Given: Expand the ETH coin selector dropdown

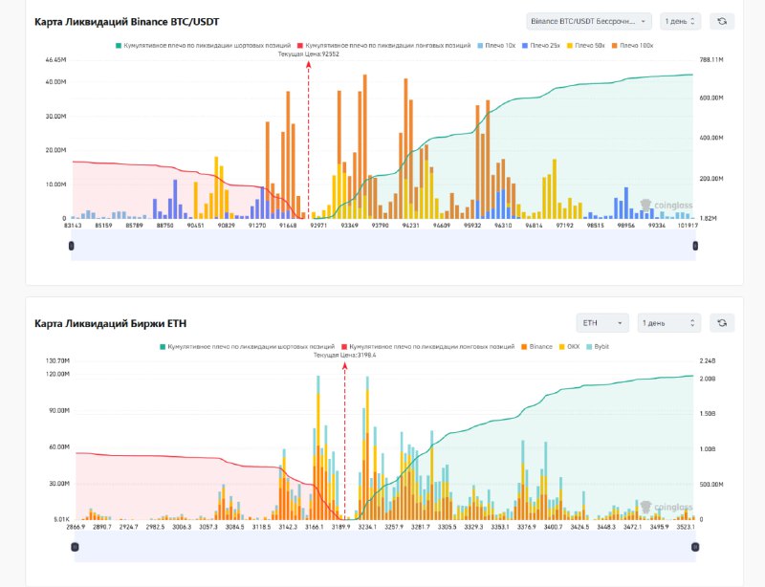Looking at the screenshot, I should (602, 323).
